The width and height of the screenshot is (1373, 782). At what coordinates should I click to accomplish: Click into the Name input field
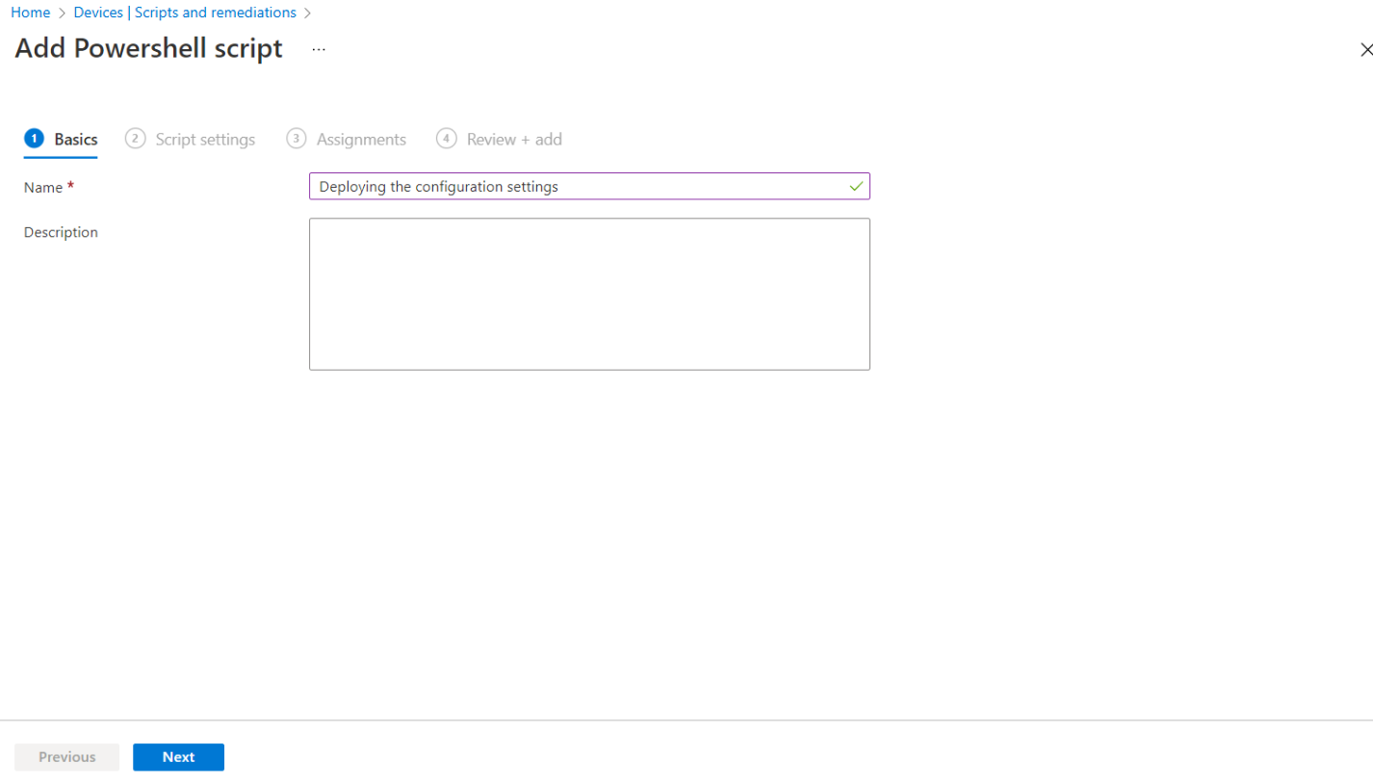point(589,187)
